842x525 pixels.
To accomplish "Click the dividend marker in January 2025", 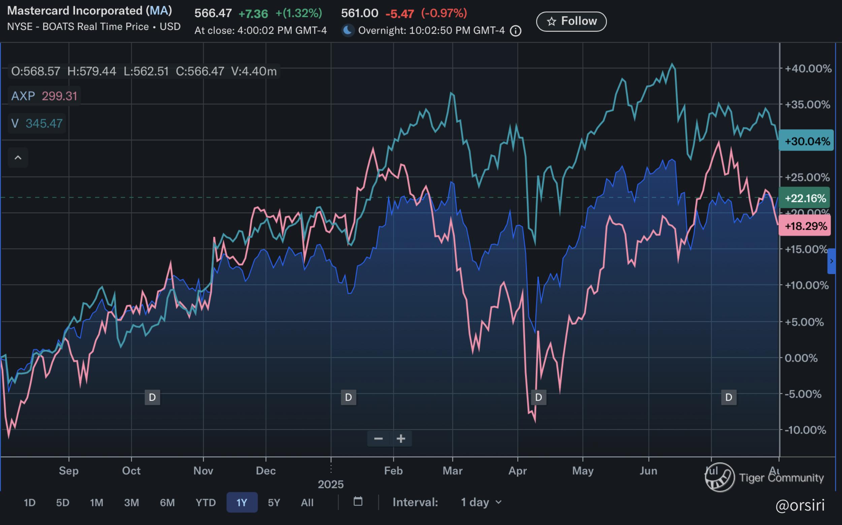I will [x=348, y=397].
